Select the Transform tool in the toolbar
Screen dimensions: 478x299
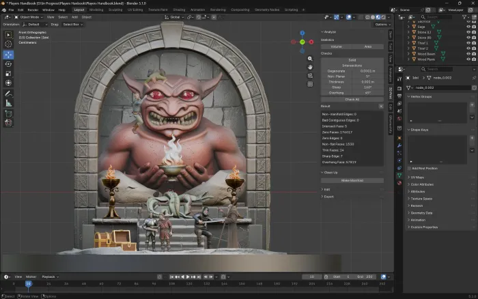point(8,83)
